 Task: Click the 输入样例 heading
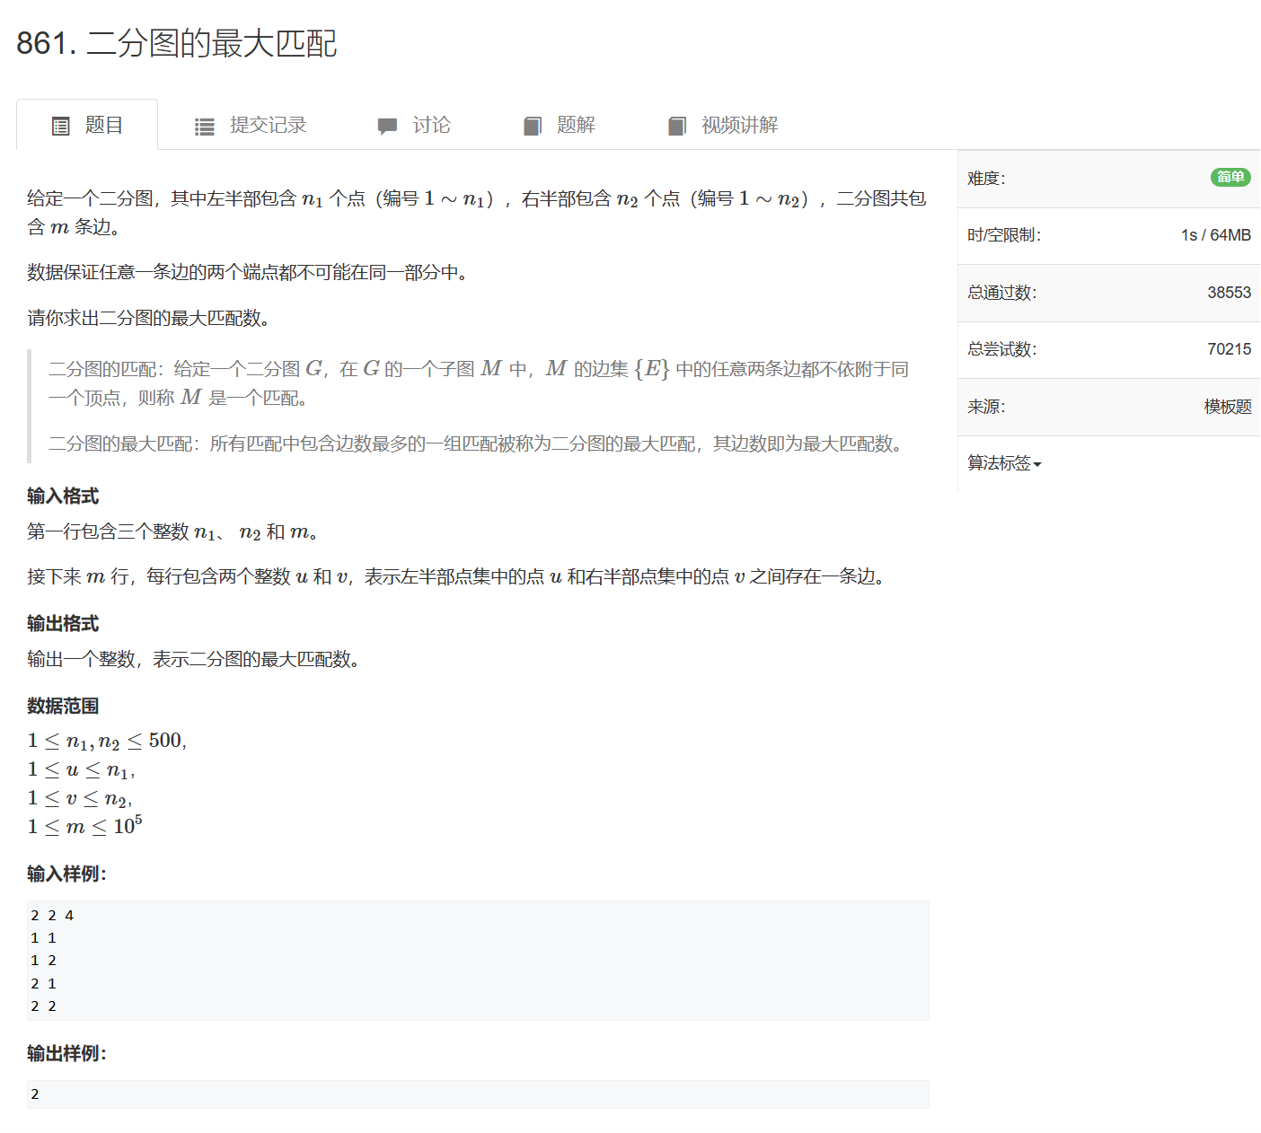[66, 874]
